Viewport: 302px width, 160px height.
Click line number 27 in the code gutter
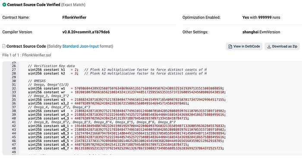point(14,70)
